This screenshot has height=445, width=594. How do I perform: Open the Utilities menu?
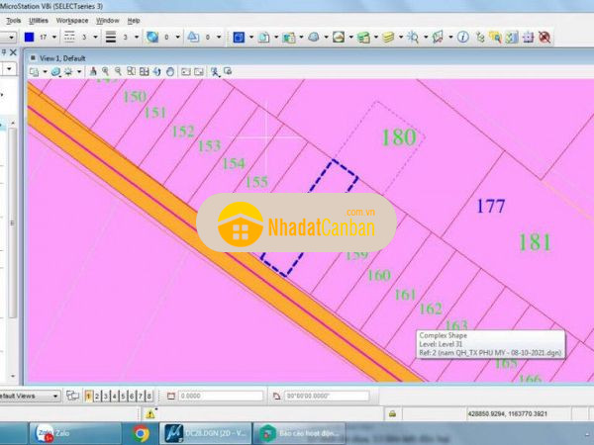36,20
